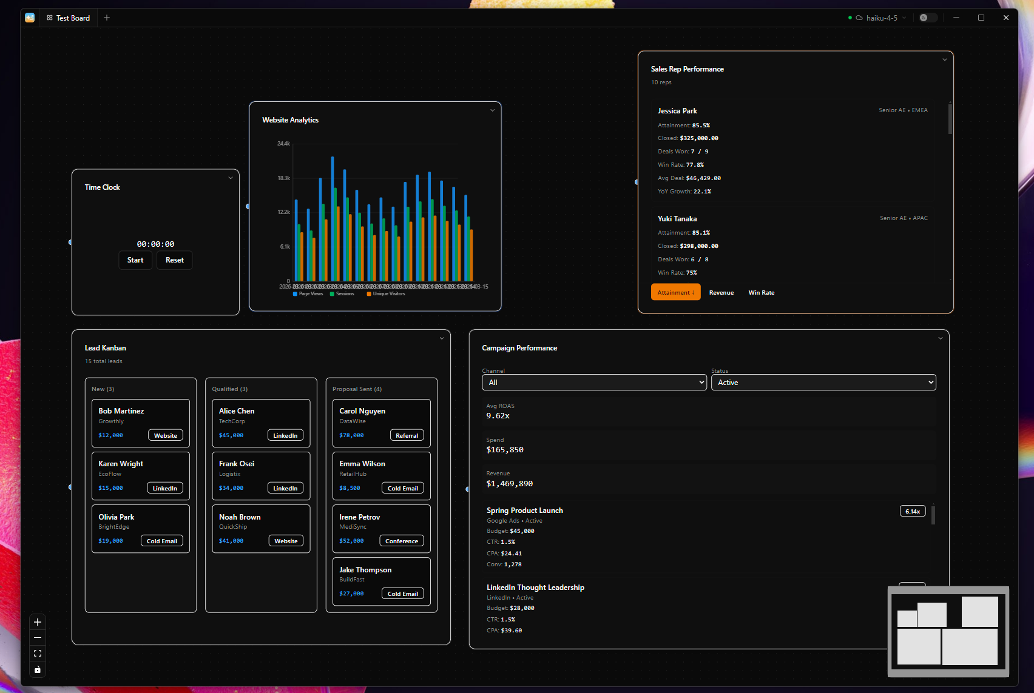Toggle the Page Views legend entry
The width and height of the screenshot is (1034, 693).
tap(308, 293)
